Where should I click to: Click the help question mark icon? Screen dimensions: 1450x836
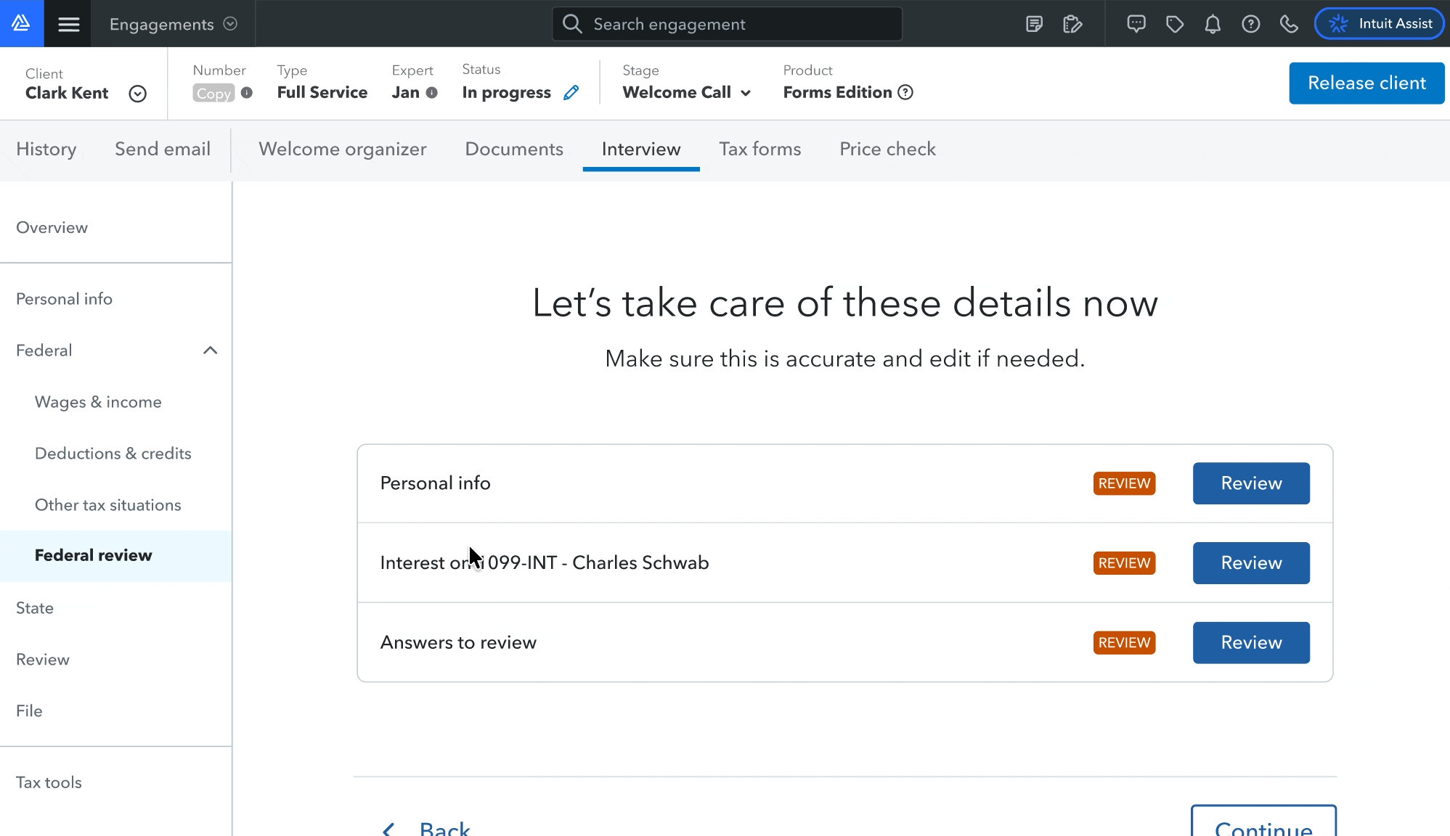pyautogui.click(x=1250, y=24)
